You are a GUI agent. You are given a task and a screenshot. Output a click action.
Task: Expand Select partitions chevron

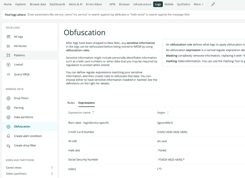(52, 174)
